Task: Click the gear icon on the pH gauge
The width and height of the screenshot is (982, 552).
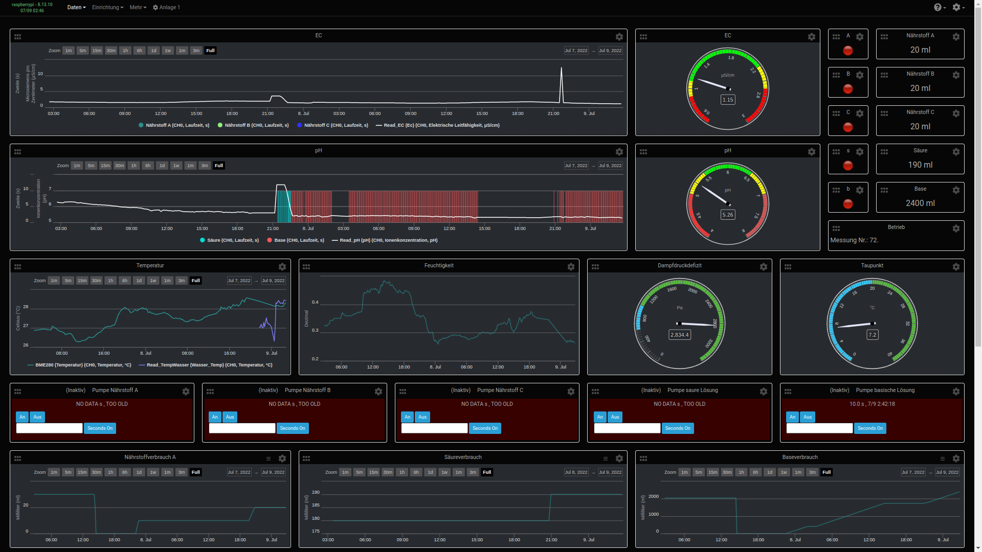Action: coord(811,152)
